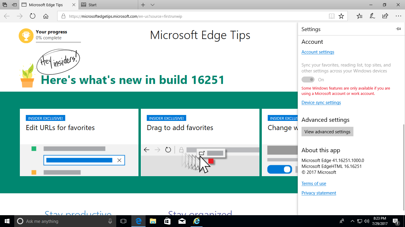Go back with the back arrow

tap(7, 16)
